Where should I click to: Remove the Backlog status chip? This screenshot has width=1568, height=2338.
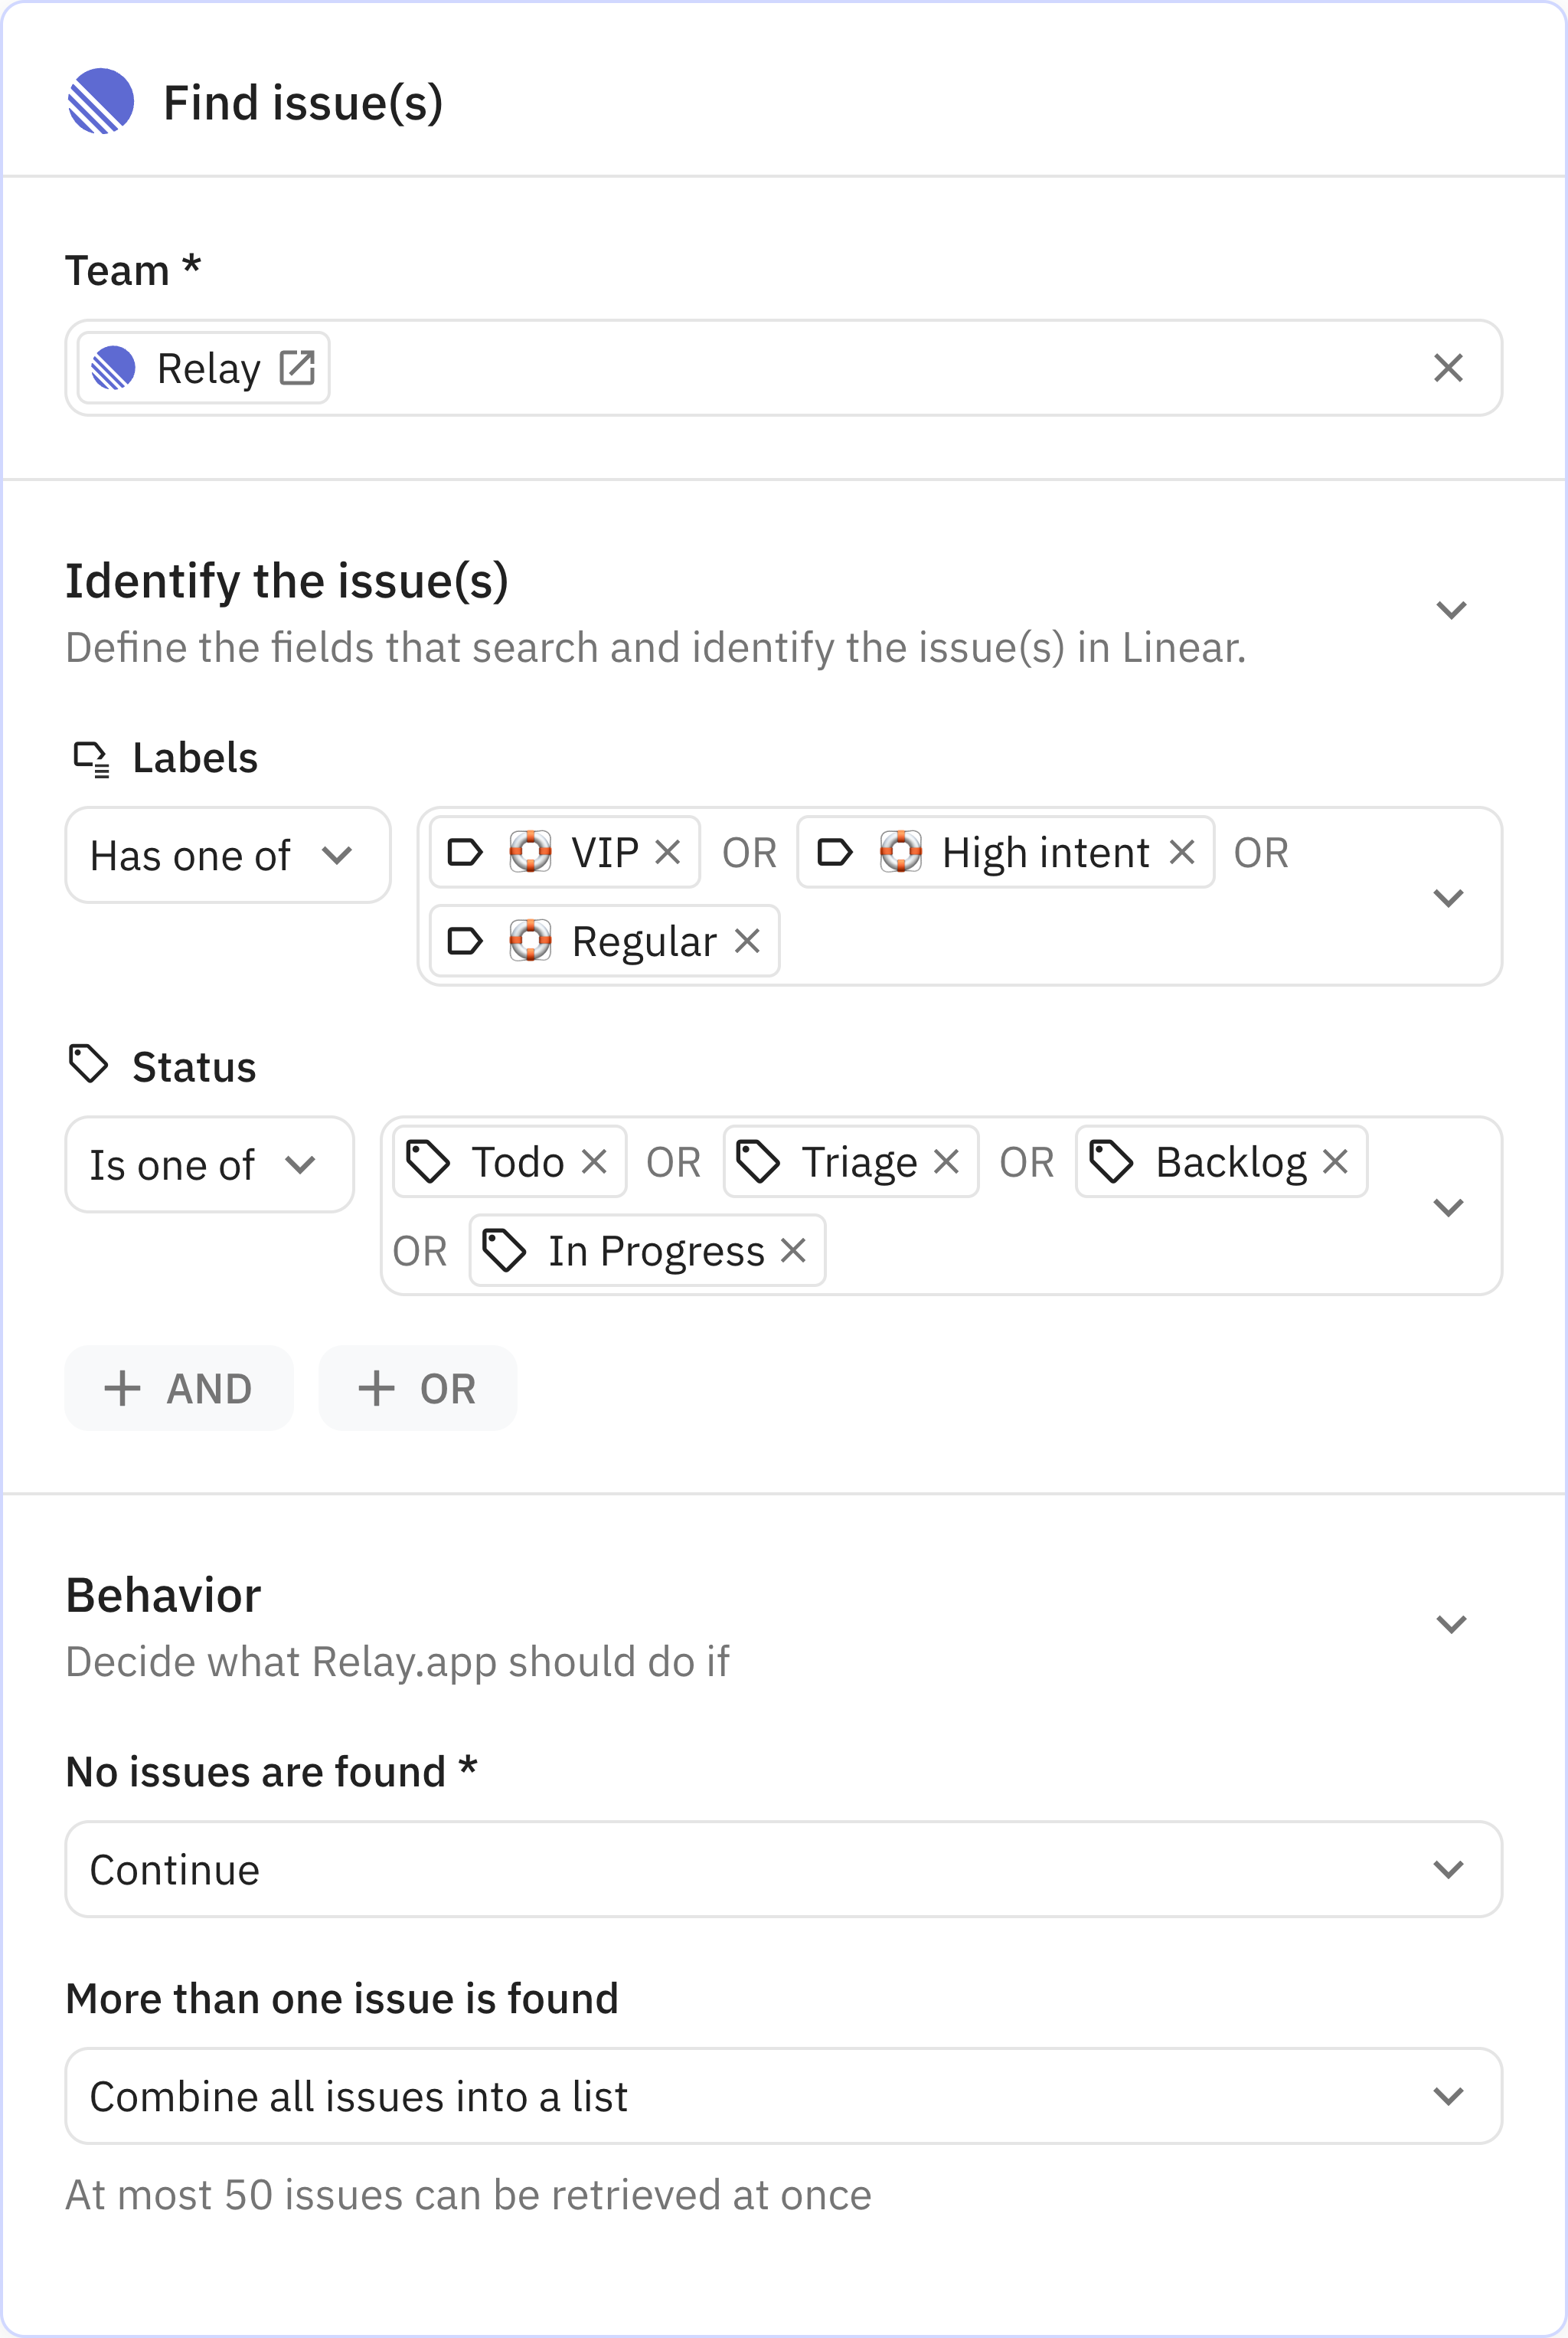1335,1161
